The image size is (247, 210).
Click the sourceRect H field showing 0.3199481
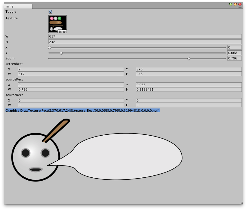click(188, 90)
